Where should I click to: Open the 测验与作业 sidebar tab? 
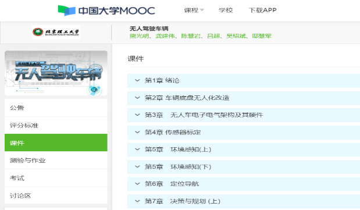[56, 161]
